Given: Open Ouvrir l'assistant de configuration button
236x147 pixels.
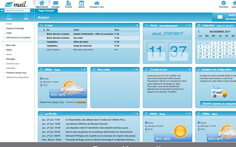Looking at the screenshot, I should (218, 104).
